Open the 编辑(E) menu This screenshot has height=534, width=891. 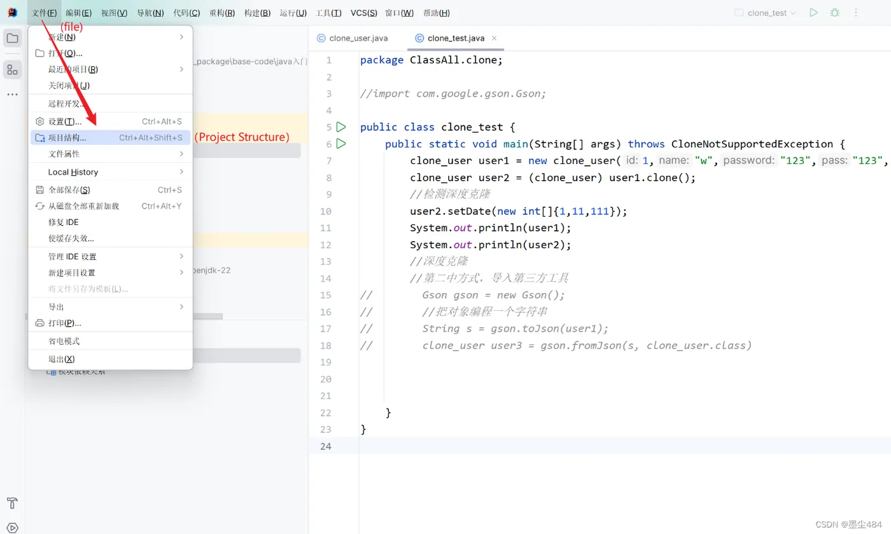(79, 13)
